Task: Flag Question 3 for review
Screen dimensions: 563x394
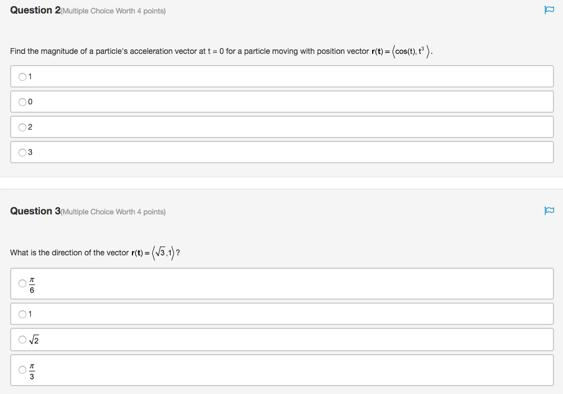Action: (549, 211)
